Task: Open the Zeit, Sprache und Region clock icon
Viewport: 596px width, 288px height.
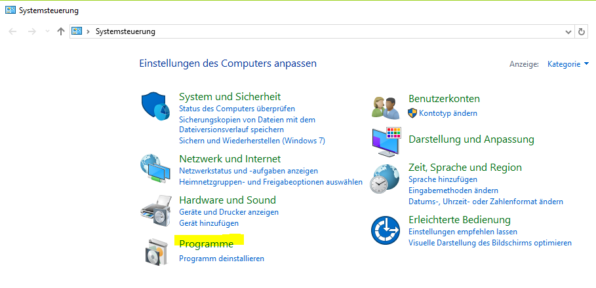Action: tap(385, 179)
